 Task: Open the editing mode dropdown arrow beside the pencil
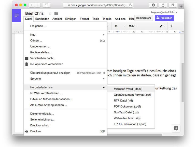[165, 26]
